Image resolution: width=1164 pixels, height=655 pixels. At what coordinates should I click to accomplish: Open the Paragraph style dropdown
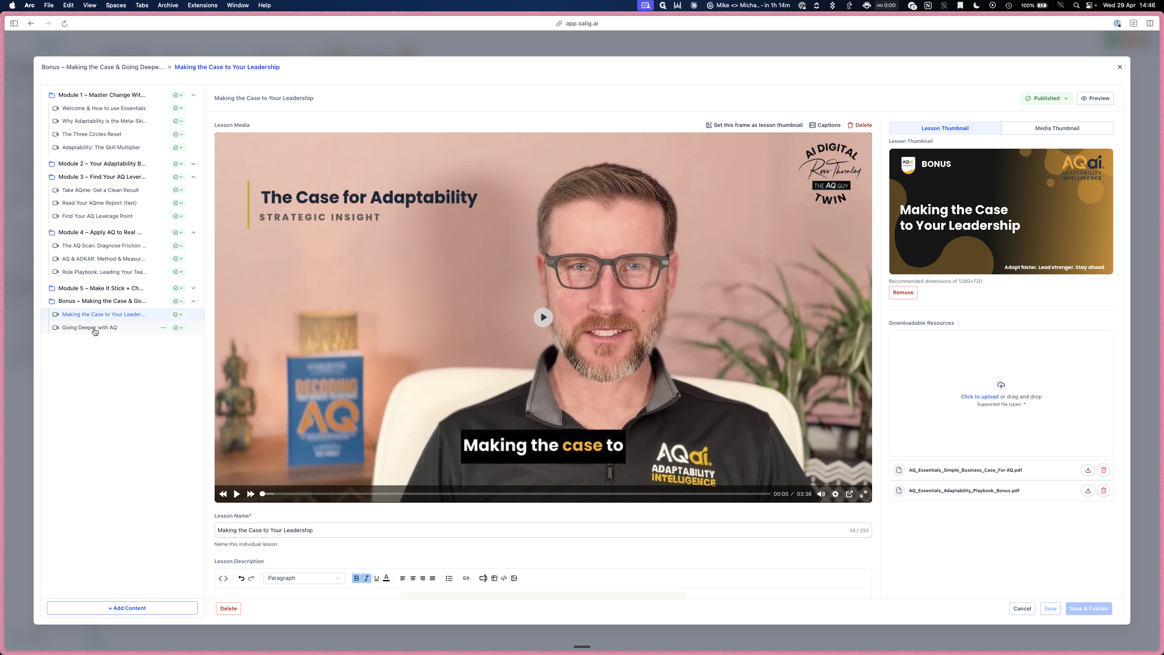point(304,578)
